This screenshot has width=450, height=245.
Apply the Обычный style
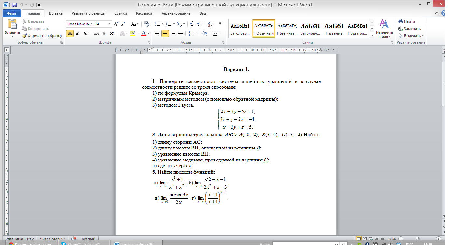[x=264, y=29]
